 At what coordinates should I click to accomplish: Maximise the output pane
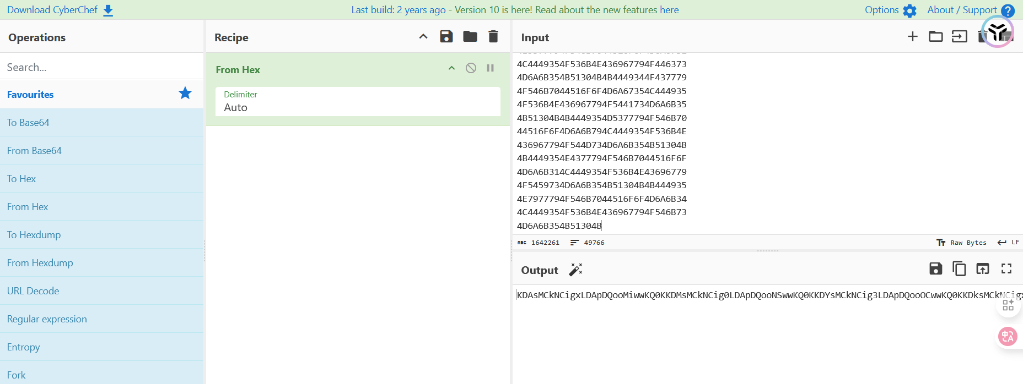[x=1006, y=268]
